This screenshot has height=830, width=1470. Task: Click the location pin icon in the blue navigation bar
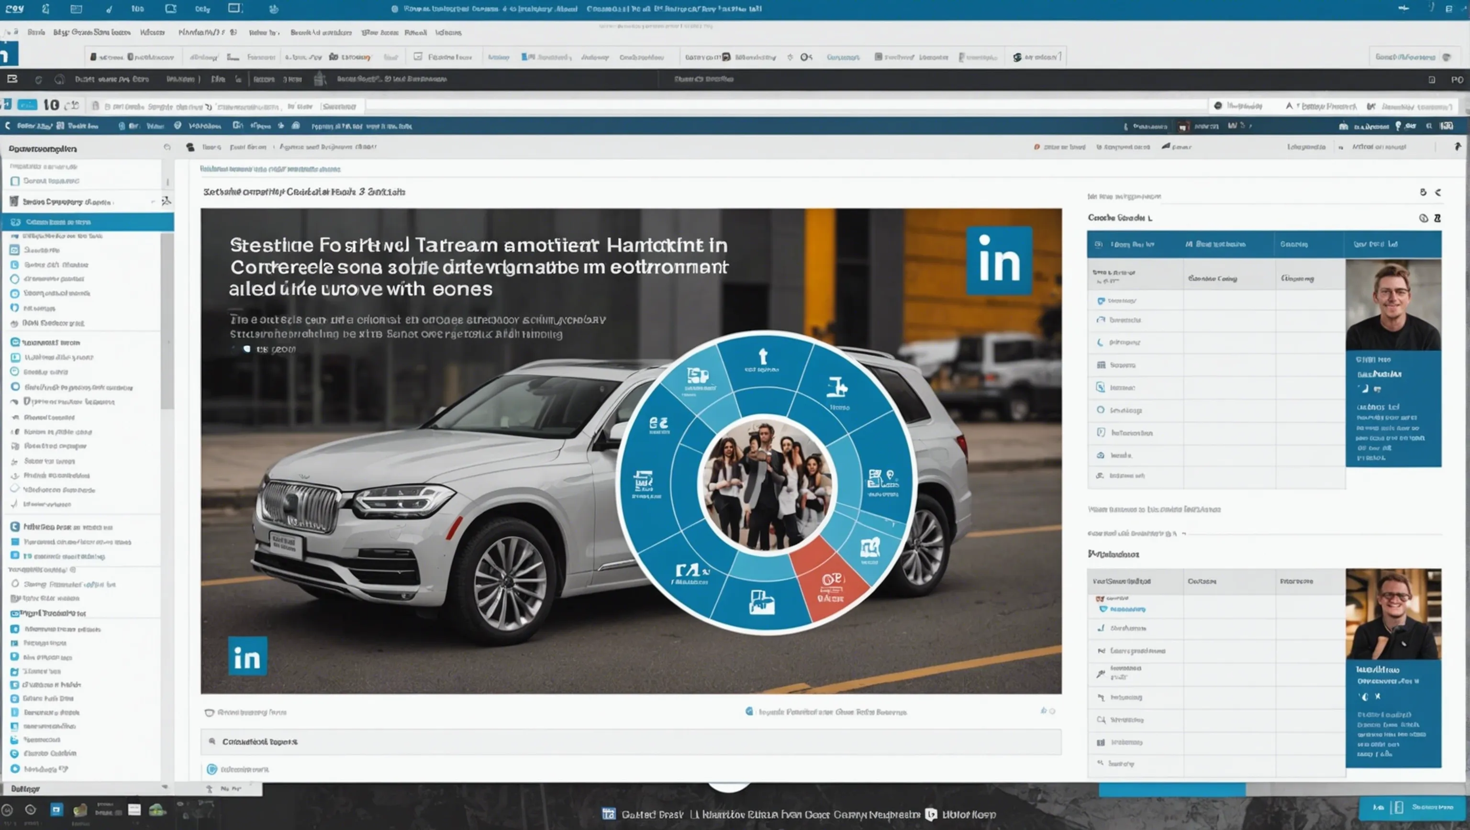[x=1398, y=126]
